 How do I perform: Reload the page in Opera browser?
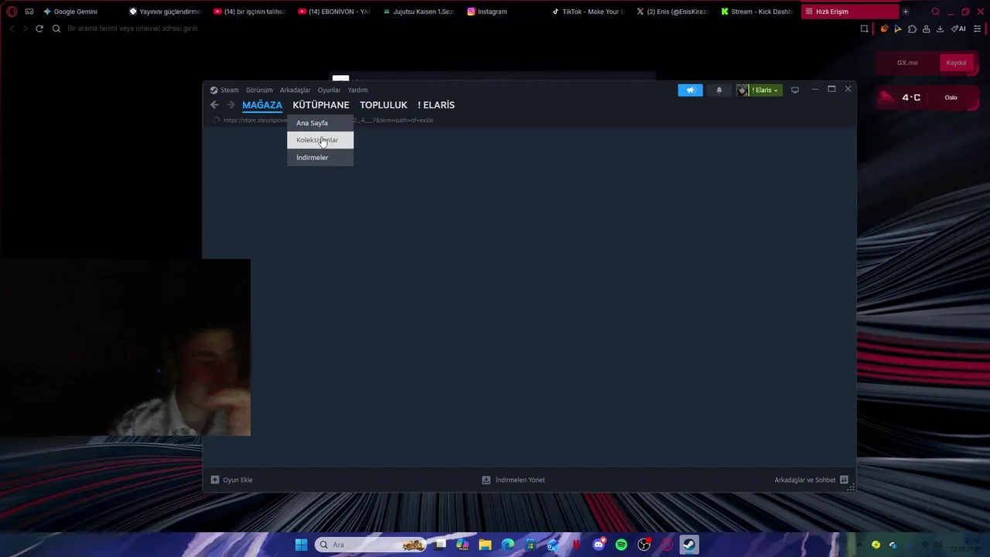(x=39, y=29)
